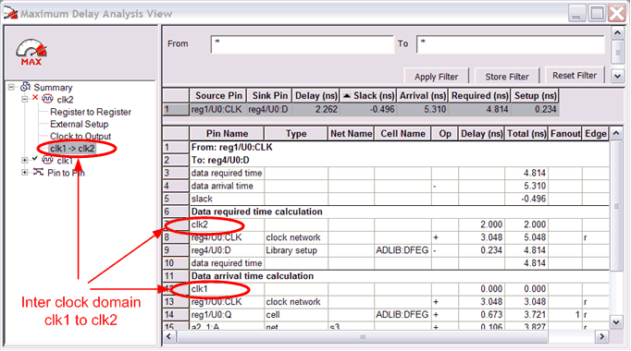Expand the clk1 clock domain node

coord(25,161)
